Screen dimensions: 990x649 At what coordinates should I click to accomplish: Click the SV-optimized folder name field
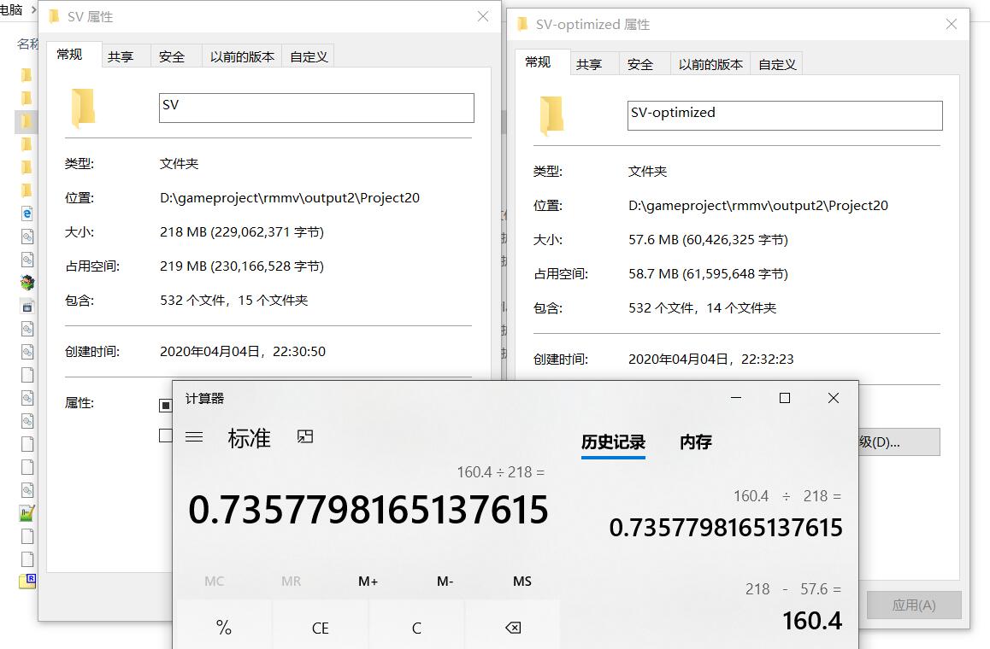coord(785,115)
